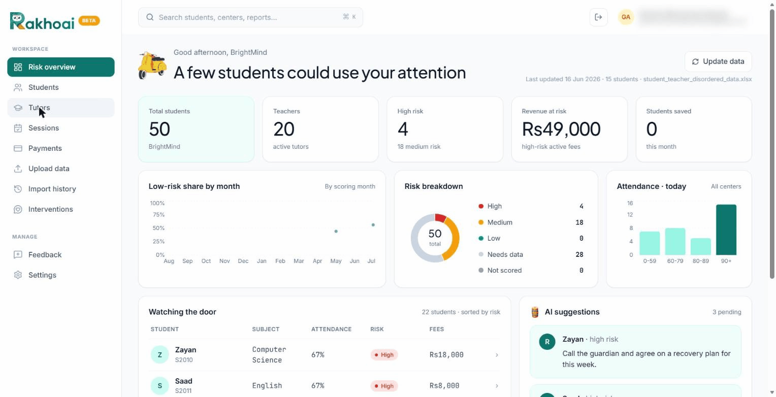Click the R avatar in Zayan suggestion
This screenshot has height=397, width=776.
[547, 342]
